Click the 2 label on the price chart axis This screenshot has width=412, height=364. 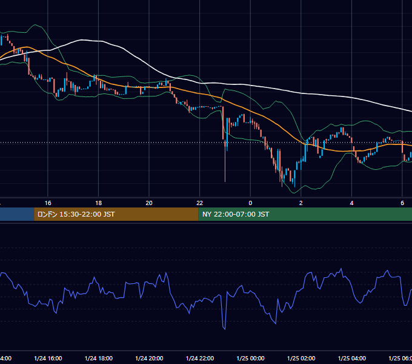tap(301, 203)
